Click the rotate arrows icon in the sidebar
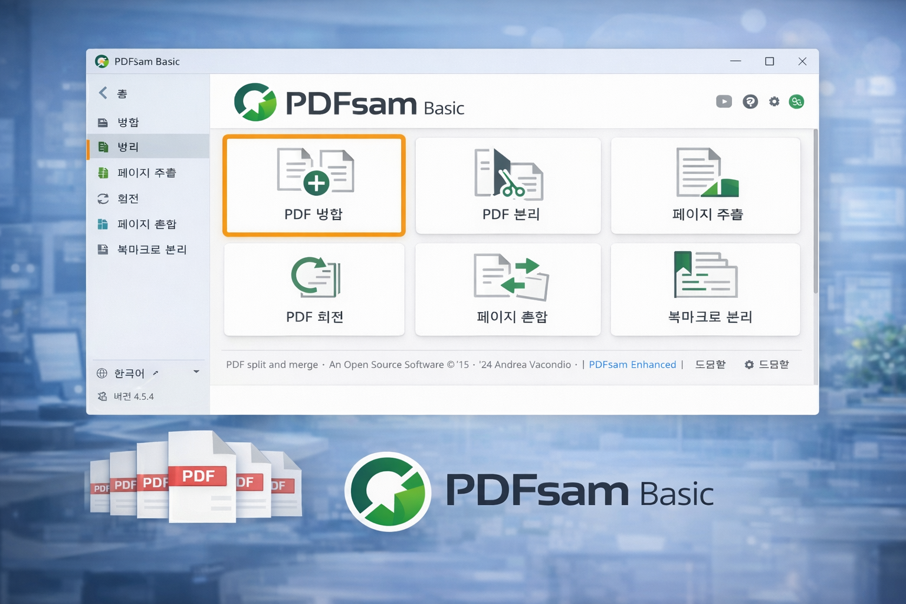Image resolution: width=906 pixels, height=604 pixels. pyautogui.click(x=103, y=199)
